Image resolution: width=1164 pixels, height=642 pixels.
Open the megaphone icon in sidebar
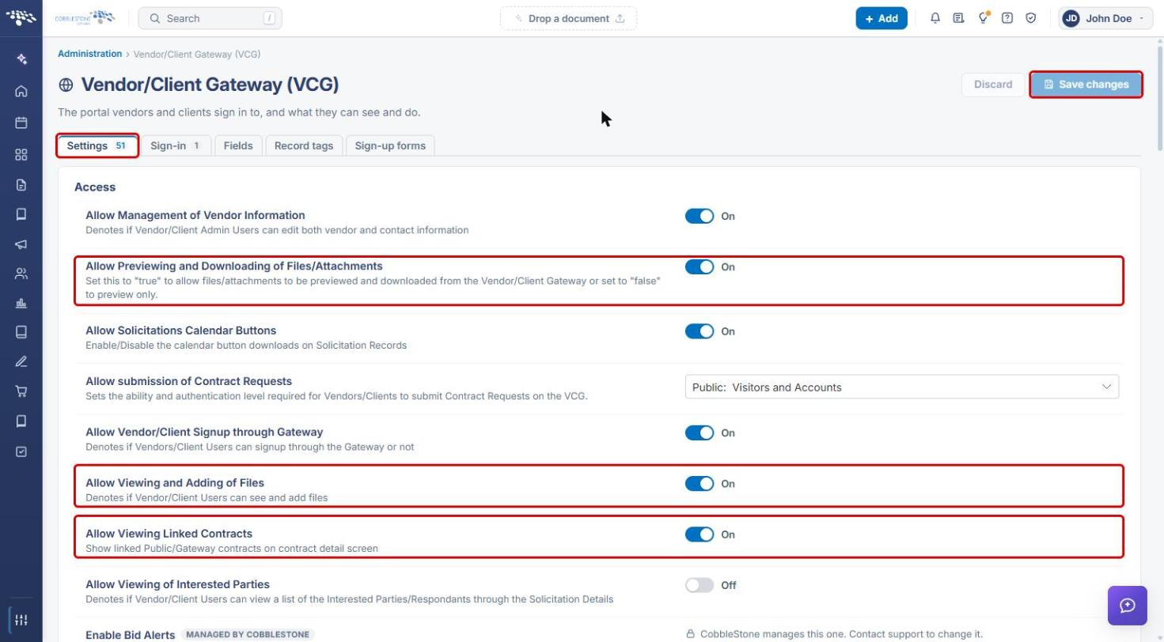pos(21,244)
